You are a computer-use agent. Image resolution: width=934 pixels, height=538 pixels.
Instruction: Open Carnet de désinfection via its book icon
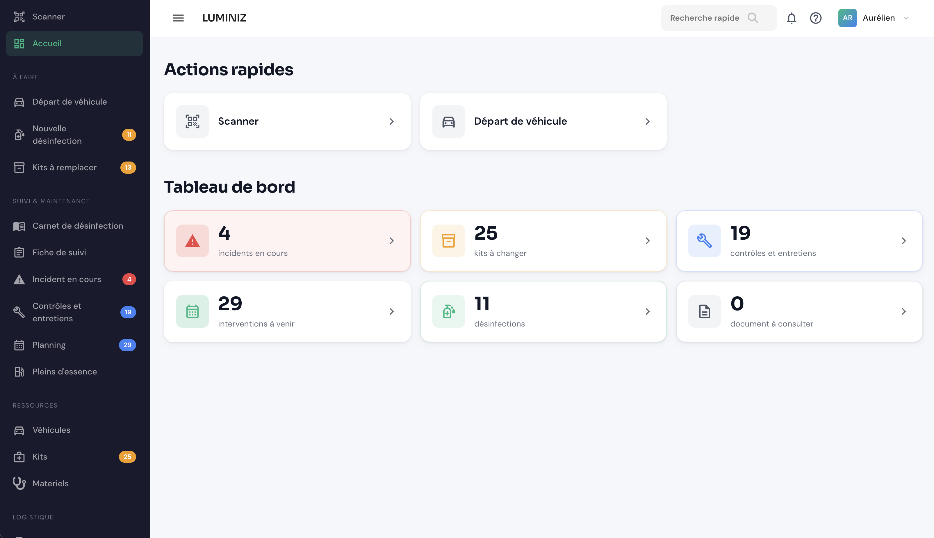click(19, 226)
